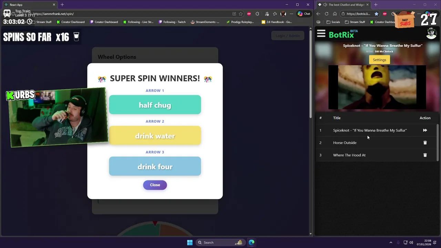Delete 'Horse Outside' from the queue
The width and height of the screenshot is (441, 248).
425,143
